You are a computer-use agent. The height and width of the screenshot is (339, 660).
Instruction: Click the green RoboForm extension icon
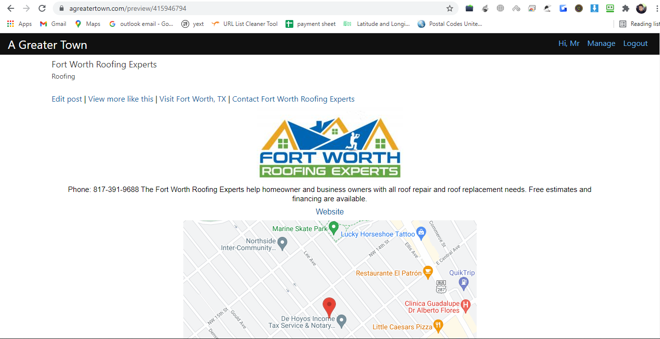point(610,8)
